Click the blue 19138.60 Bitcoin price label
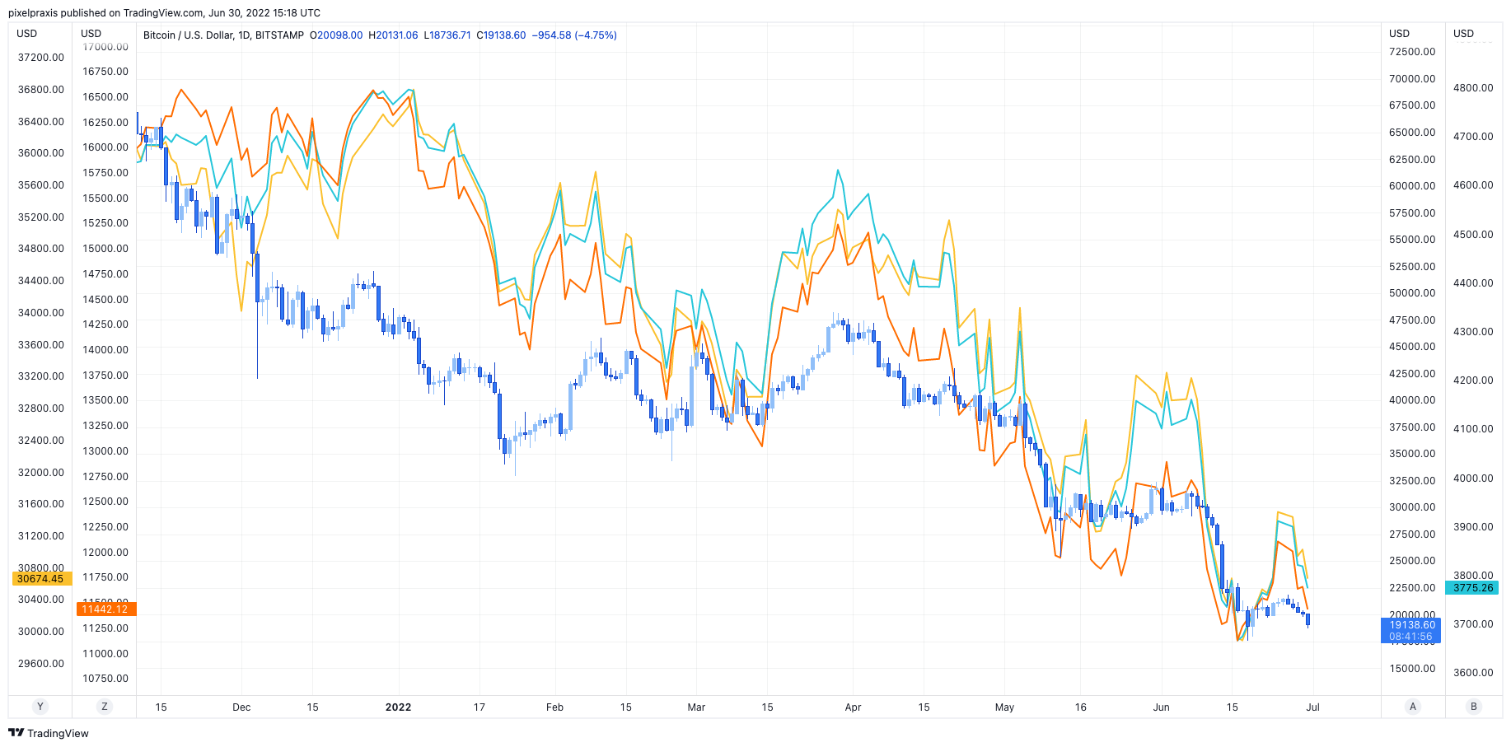The height and width of the screenshot is (747, 1511). pos(1412,625)
